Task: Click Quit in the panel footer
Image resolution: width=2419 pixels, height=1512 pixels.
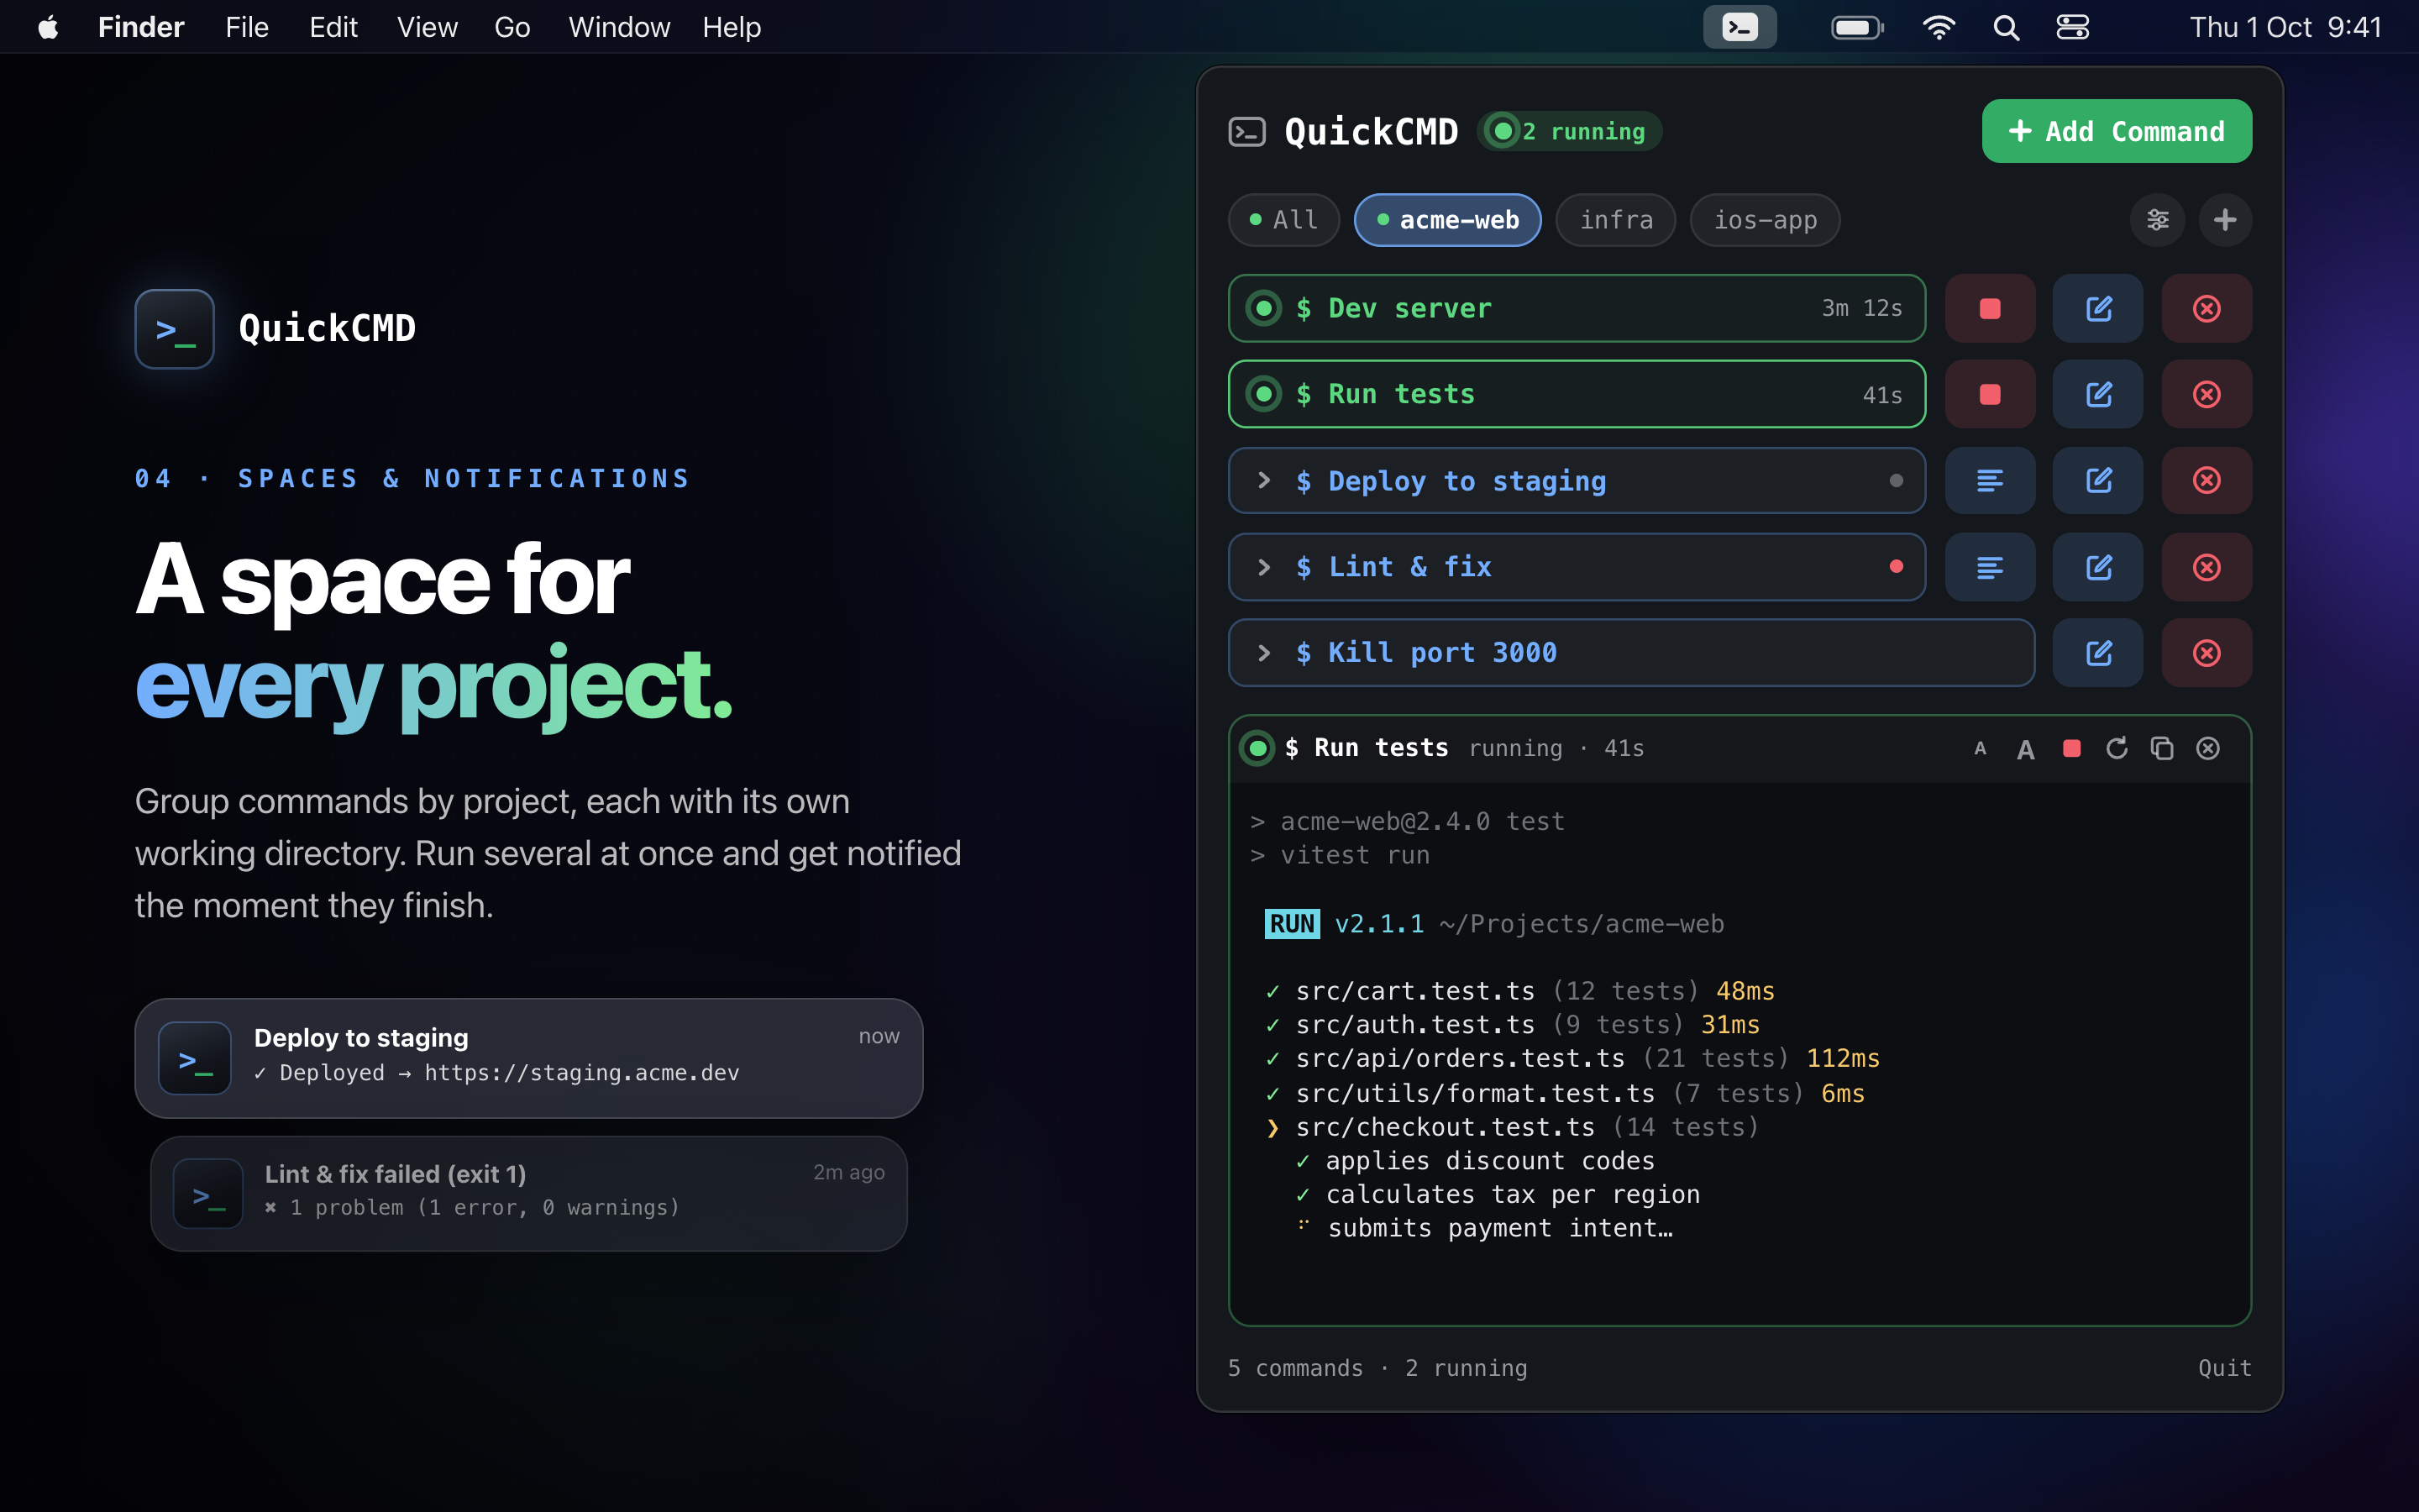Action: click(2224, 1368)
